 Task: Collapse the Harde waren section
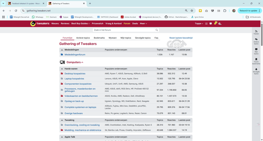tap(62, 69)
